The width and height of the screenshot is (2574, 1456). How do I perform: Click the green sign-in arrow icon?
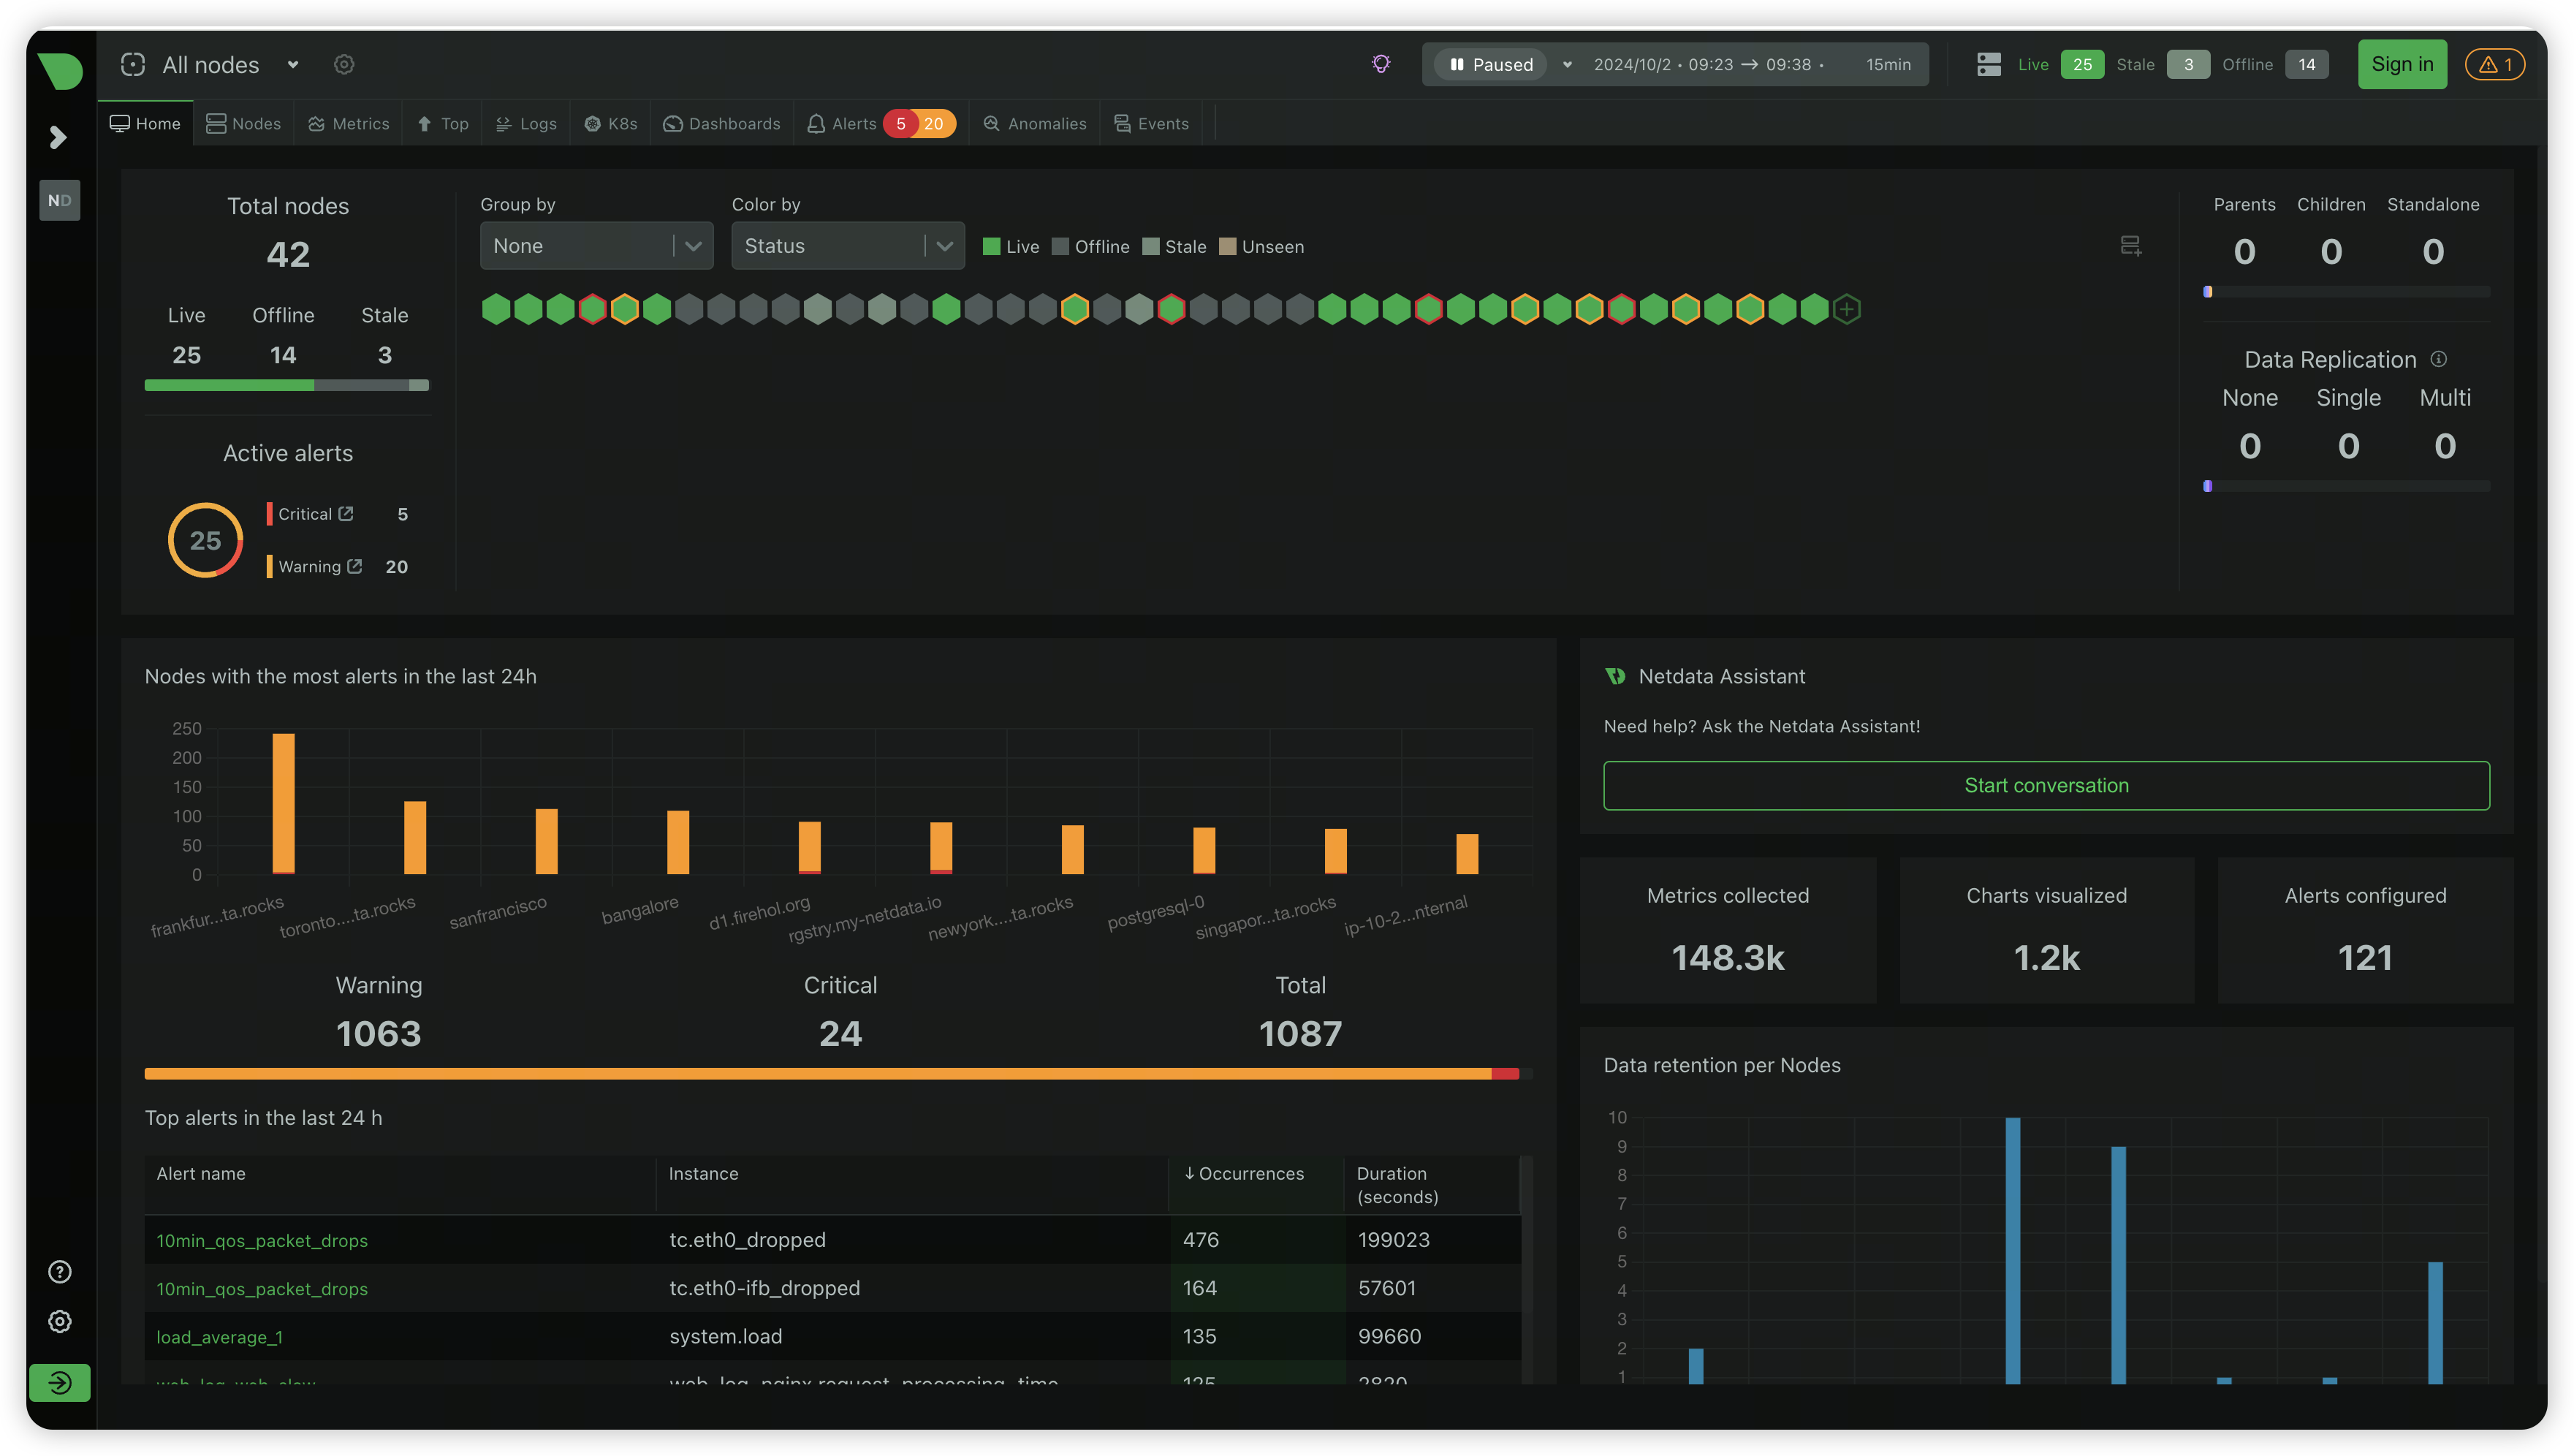pos(60,1383)
